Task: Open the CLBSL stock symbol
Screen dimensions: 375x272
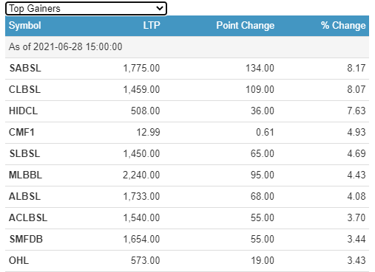Action: point(24,89)
